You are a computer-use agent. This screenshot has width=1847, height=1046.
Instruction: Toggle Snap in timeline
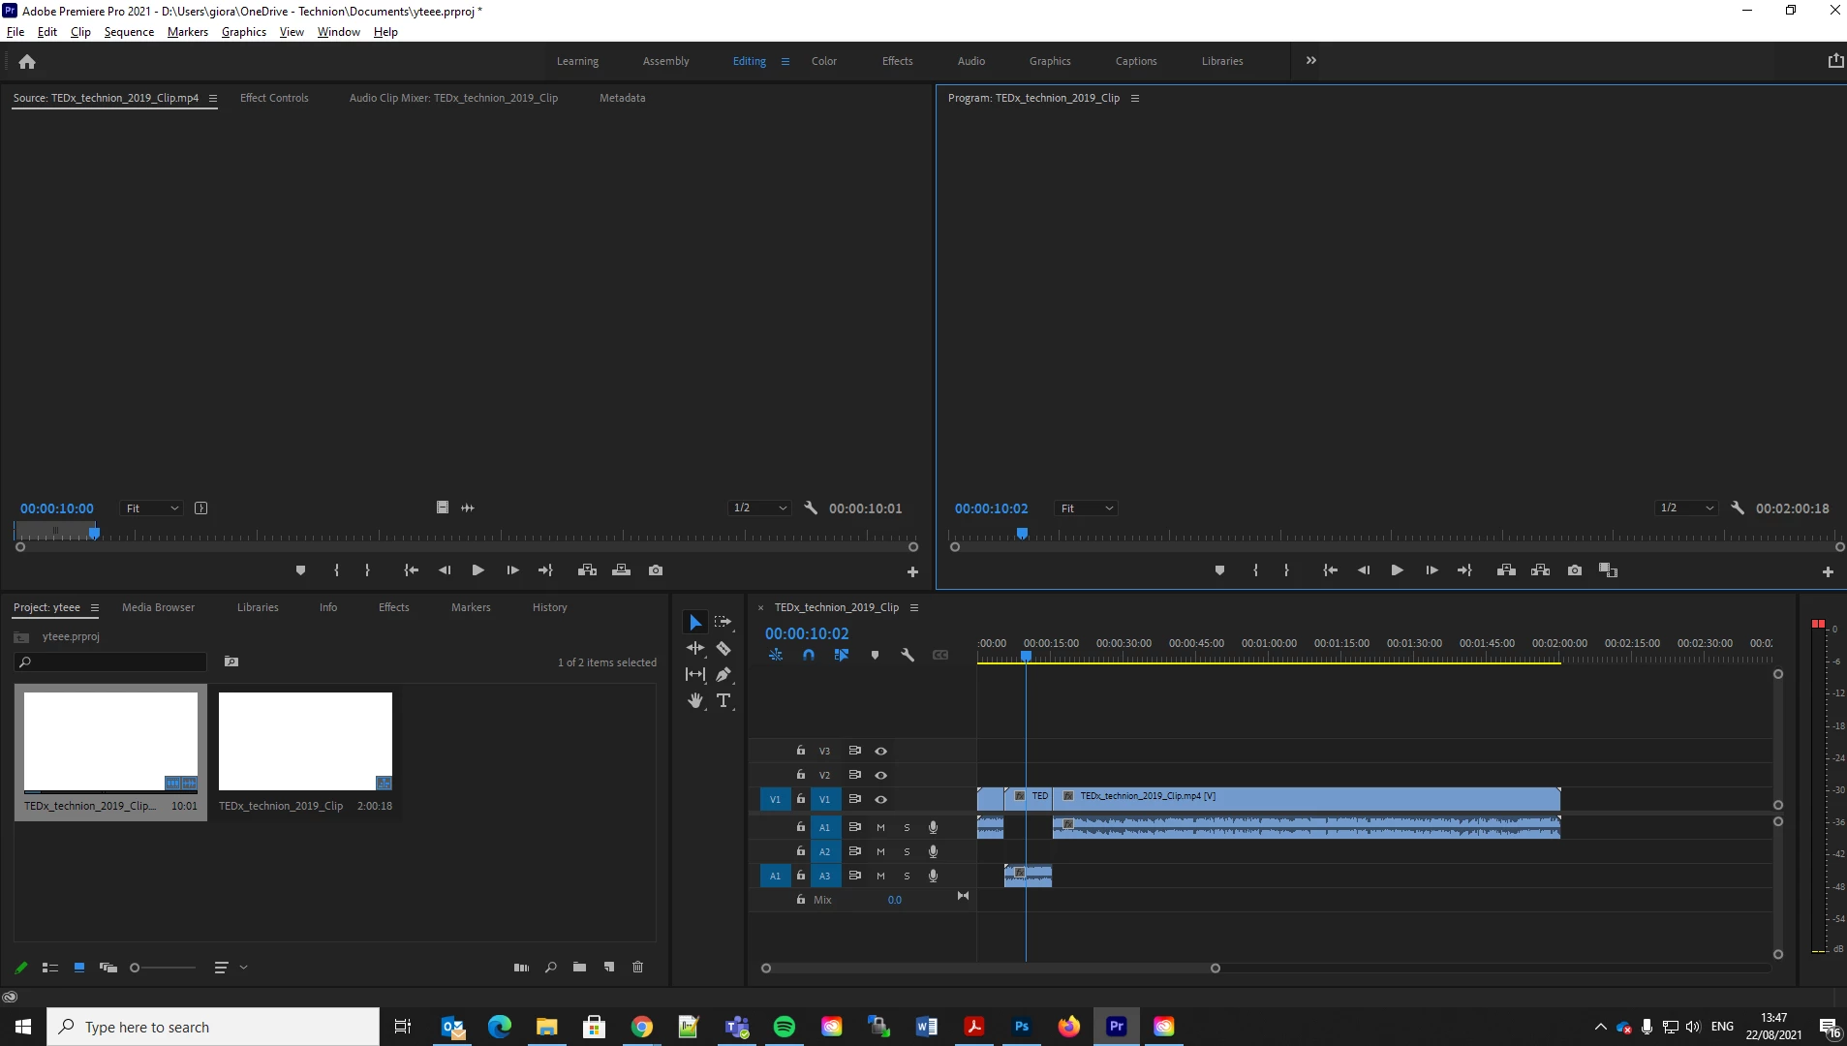[x=809, y=656]
